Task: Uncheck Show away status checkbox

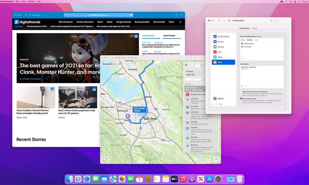Action: coord(241,98)
